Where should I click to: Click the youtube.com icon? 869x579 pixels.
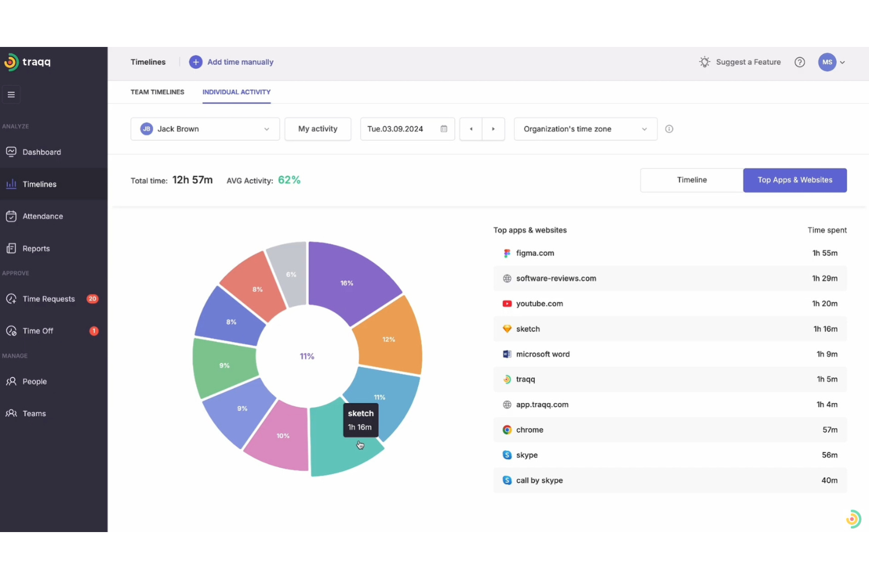point(507,304)
